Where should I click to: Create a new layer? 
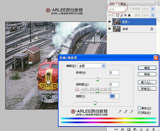[147, 129]
